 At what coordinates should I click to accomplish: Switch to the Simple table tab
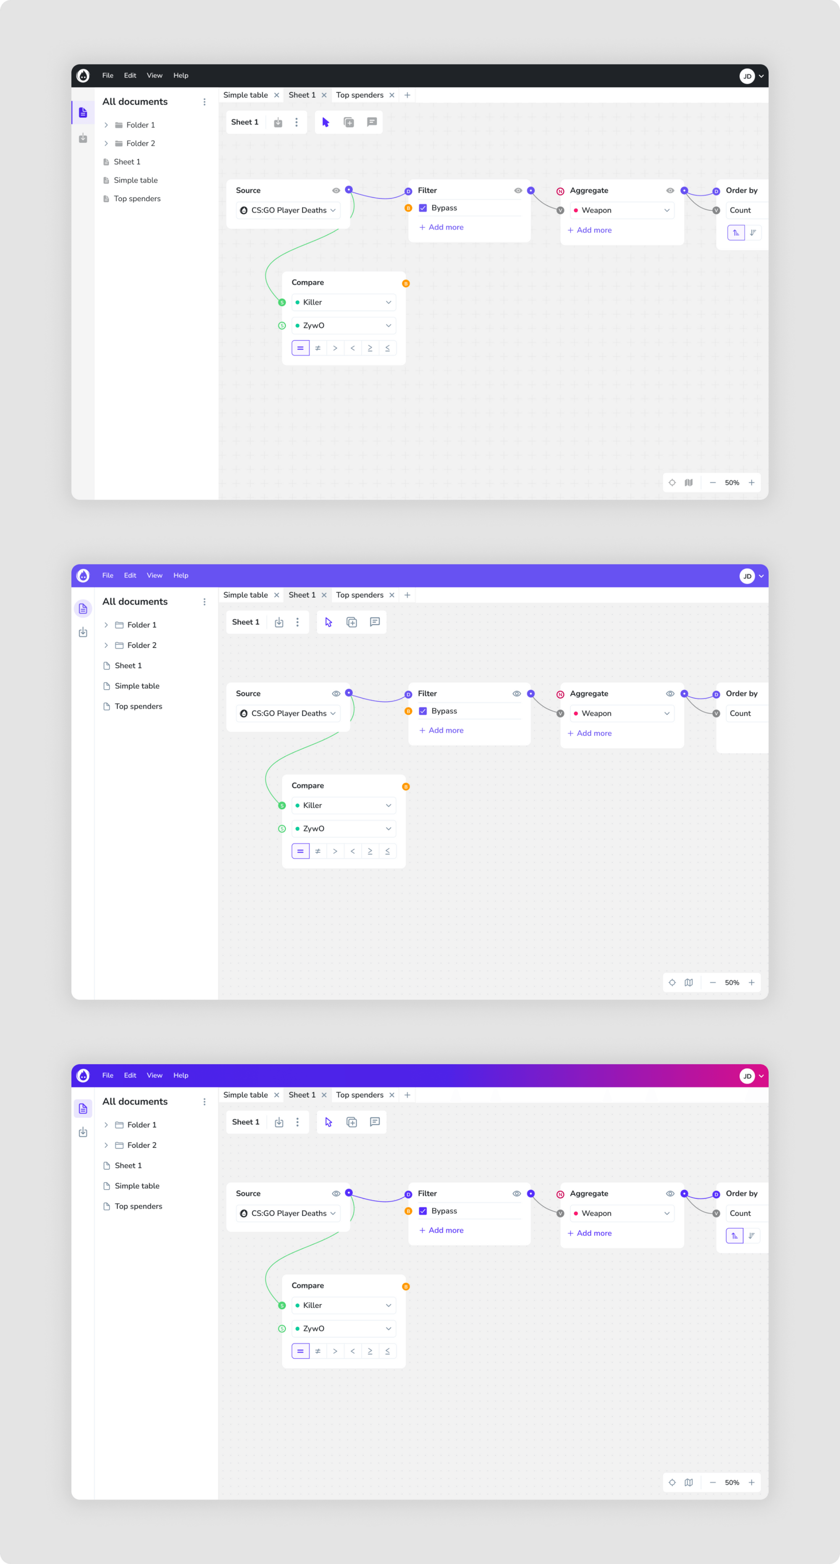245,95
